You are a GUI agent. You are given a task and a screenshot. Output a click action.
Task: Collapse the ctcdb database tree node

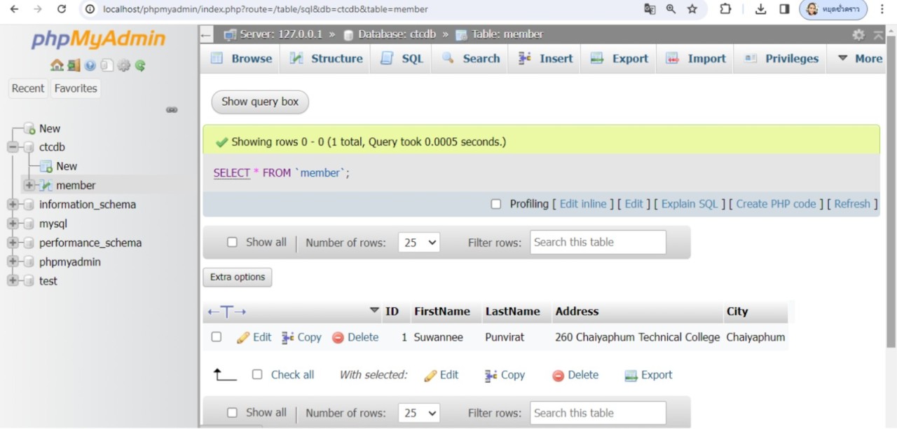(x=13, y=147)
